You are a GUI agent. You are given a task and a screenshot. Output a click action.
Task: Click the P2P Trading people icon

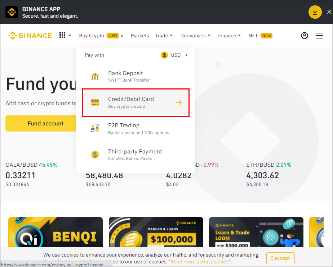pos(95,129)
